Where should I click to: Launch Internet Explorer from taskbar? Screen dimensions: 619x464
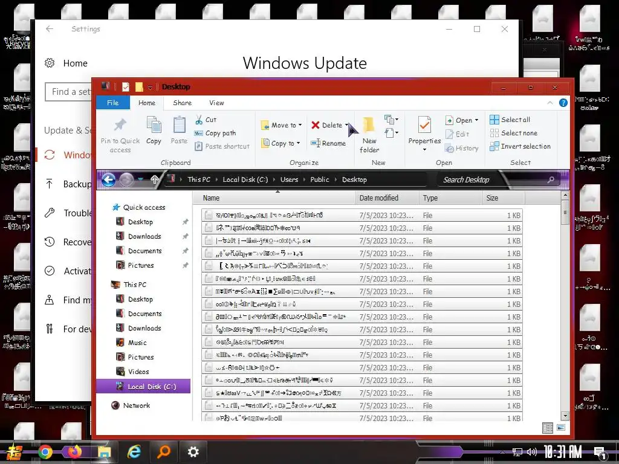pos(134,452)
